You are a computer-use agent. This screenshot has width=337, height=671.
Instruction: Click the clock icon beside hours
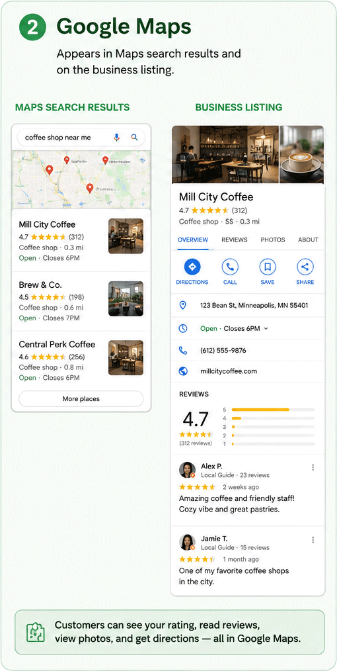[183, 329]
